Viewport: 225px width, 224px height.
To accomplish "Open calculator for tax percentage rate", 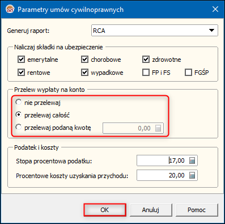I will (192, 161).
